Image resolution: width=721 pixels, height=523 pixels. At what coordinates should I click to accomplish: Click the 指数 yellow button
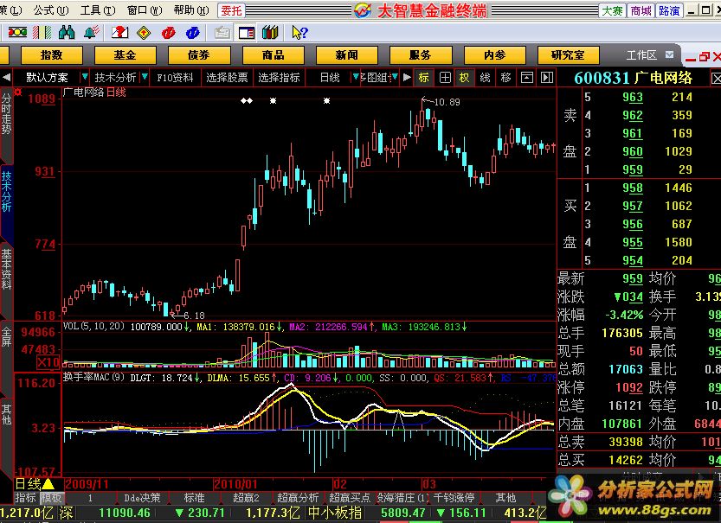tap(52, 55)
